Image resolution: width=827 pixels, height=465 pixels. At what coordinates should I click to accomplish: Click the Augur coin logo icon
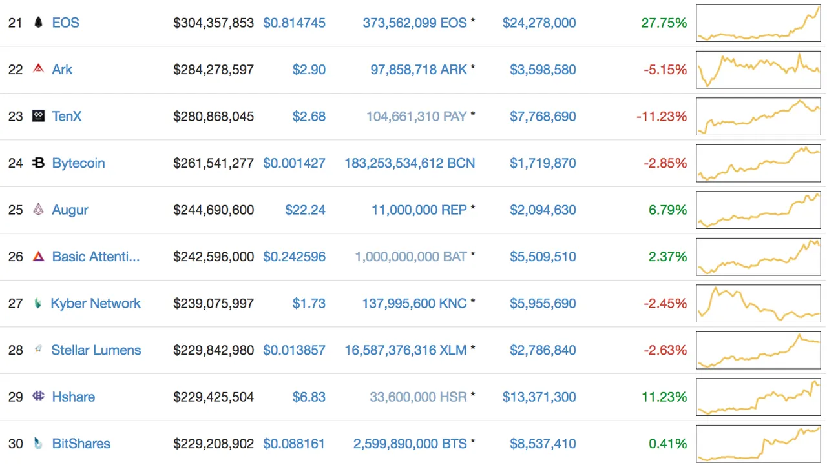(x=38, y=210)
